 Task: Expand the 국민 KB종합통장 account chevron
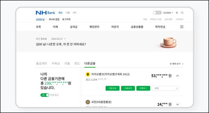click(177, 104)
